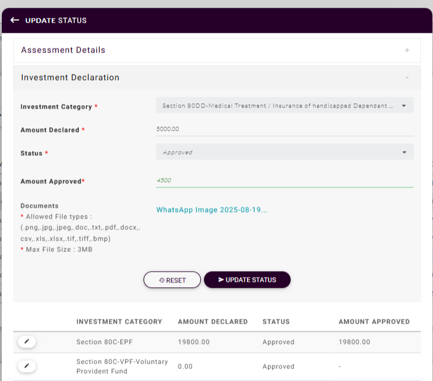Screen dimensions: 433x381
Task: Click the Amount Declared column header
Action: 212,322
